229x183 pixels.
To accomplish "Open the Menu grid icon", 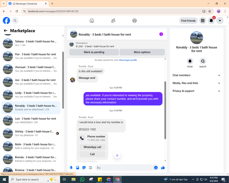I will click(x=202, y=21).
